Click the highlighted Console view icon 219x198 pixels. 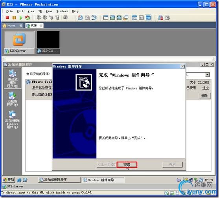point(148,18)
